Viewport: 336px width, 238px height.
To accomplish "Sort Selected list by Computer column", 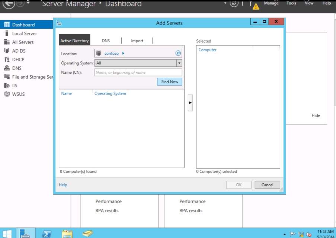I will pos(207,50).
